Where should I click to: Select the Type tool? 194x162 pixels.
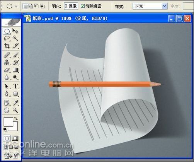[15, 86]
